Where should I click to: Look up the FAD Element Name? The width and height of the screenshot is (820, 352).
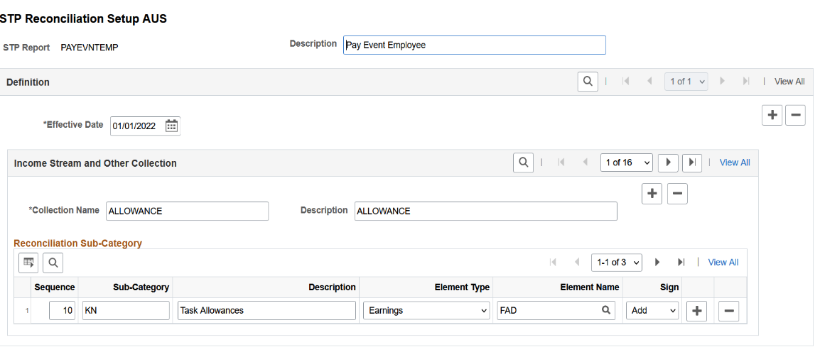pyautogui.click(x=606, y=310)
